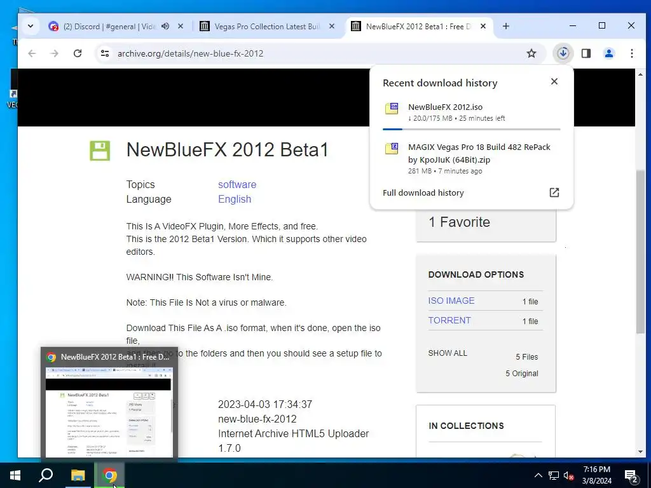Image resolution: width=651 pixels, height=488 pixels.
Task: Open File Explorer from the taskbar
Action: (78, 475)
